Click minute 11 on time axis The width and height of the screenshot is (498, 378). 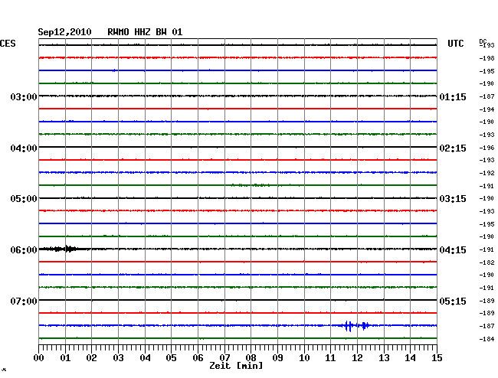click(330, 358)
